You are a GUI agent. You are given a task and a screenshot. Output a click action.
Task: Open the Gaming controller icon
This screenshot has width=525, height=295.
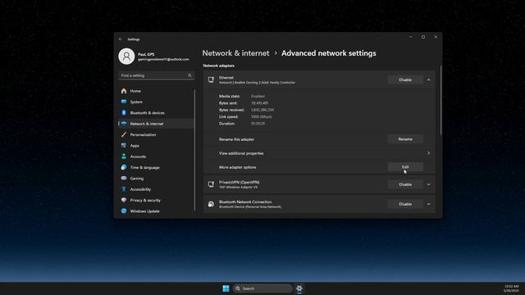pyautogui.click(x=124, y=179)
